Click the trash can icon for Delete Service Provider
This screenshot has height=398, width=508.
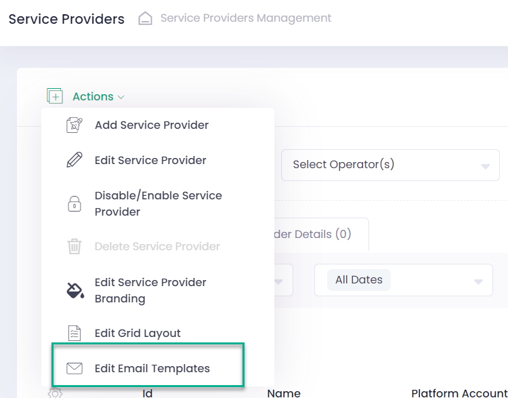tap(75, 247)
